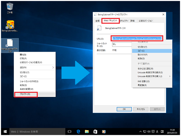Open the Store taskbar icon

click(95, 132)
